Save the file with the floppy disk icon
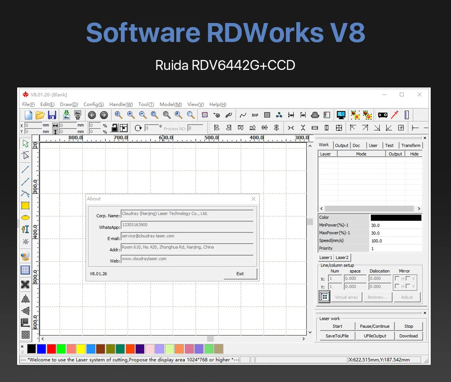 click(x=52, y=115)
